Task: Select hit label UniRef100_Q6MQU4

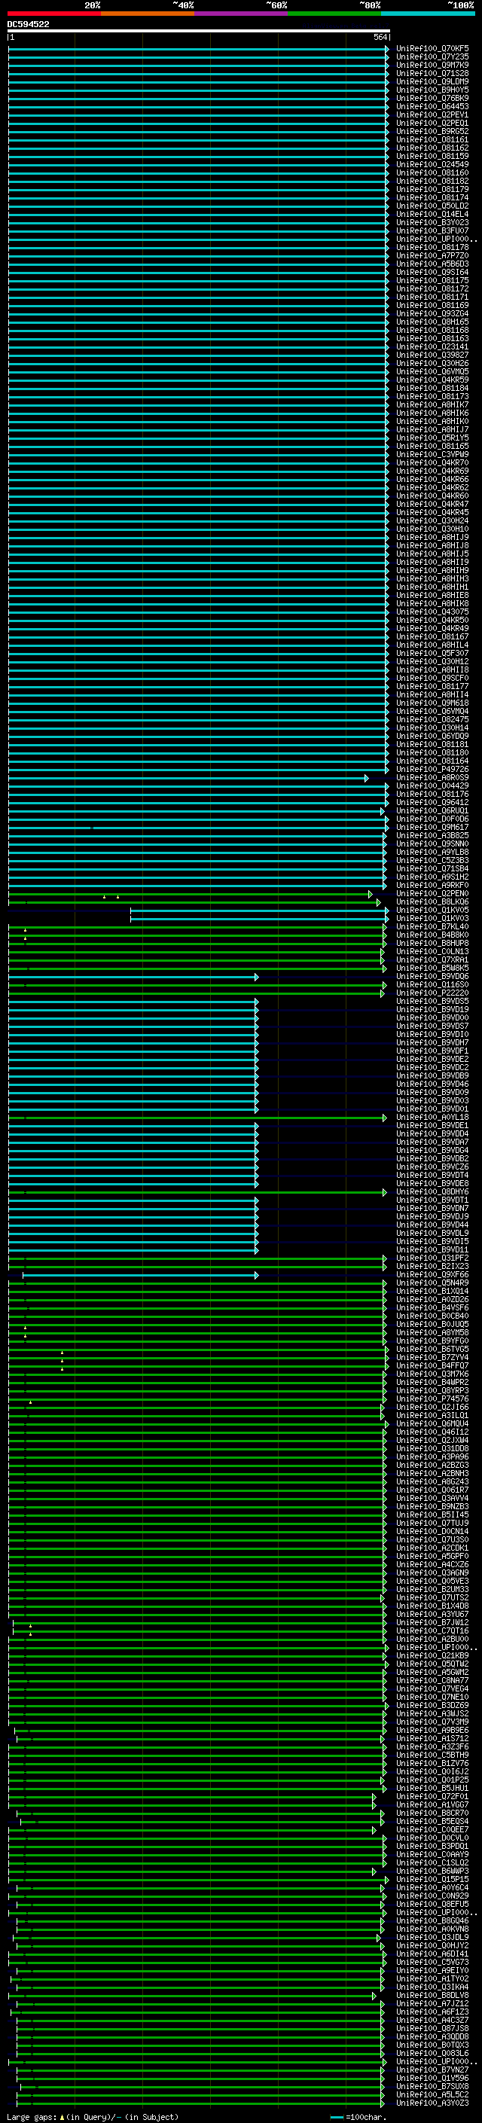Action: 432,1423
